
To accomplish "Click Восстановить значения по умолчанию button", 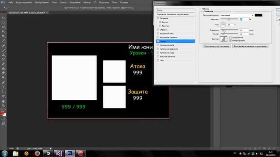I will [x=250, y=46].
